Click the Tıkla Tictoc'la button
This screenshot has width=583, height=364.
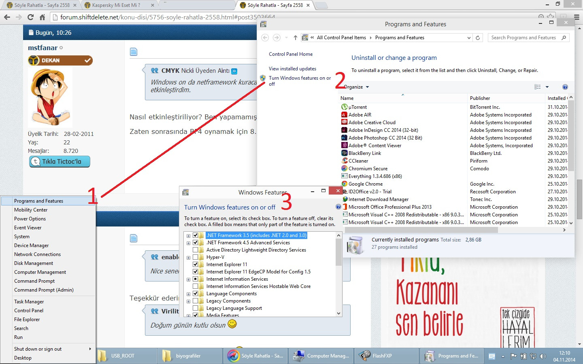[60, 161]
